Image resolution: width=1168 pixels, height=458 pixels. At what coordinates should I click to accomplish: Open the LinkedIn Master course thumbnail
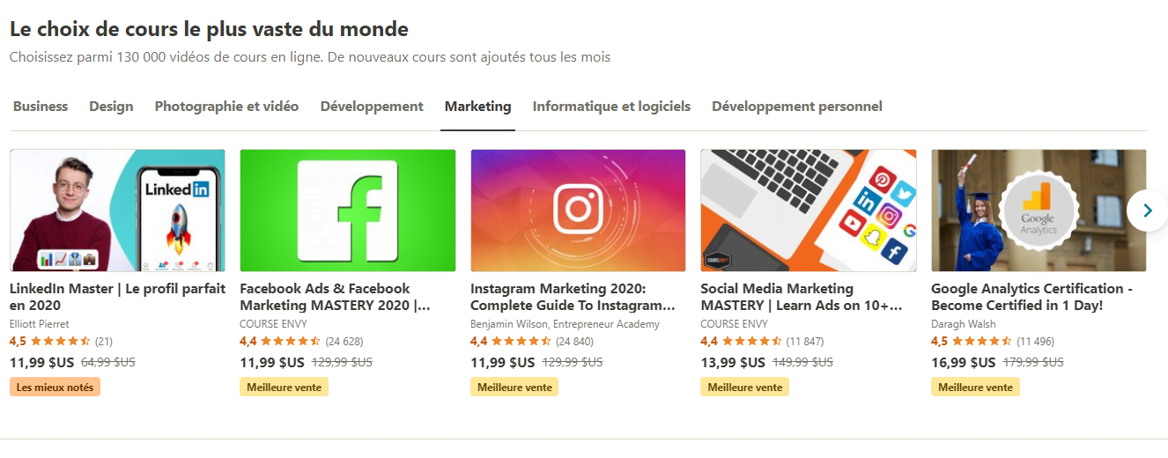(x=117, y=211)
